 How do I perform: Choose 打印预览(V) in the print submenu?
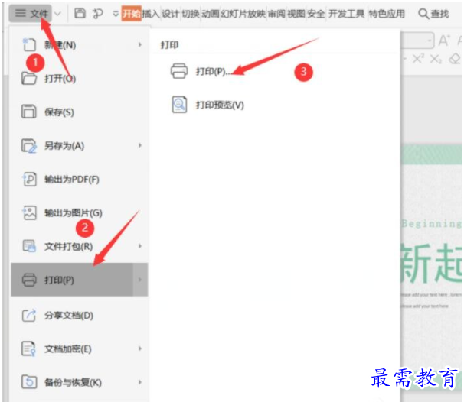coord(220,105)
